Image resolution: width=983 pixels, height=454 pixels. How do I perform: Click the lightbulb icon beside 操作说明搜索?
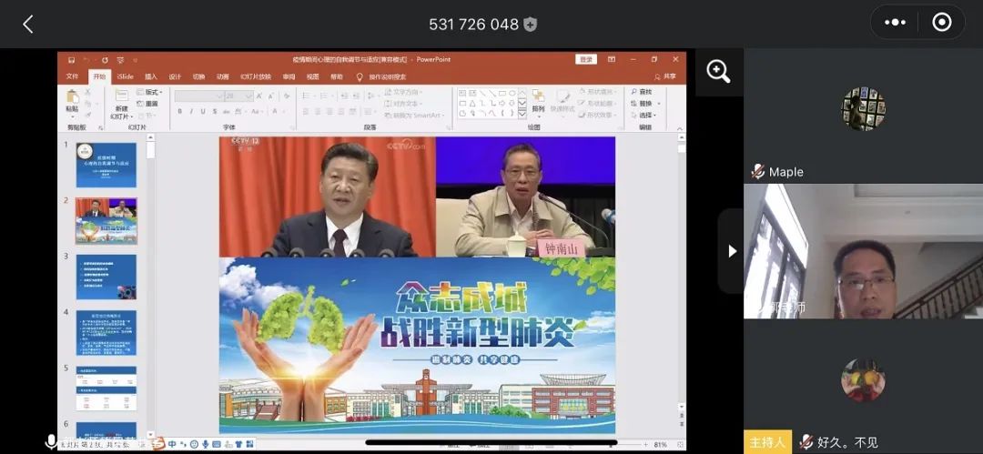point(360,76)
